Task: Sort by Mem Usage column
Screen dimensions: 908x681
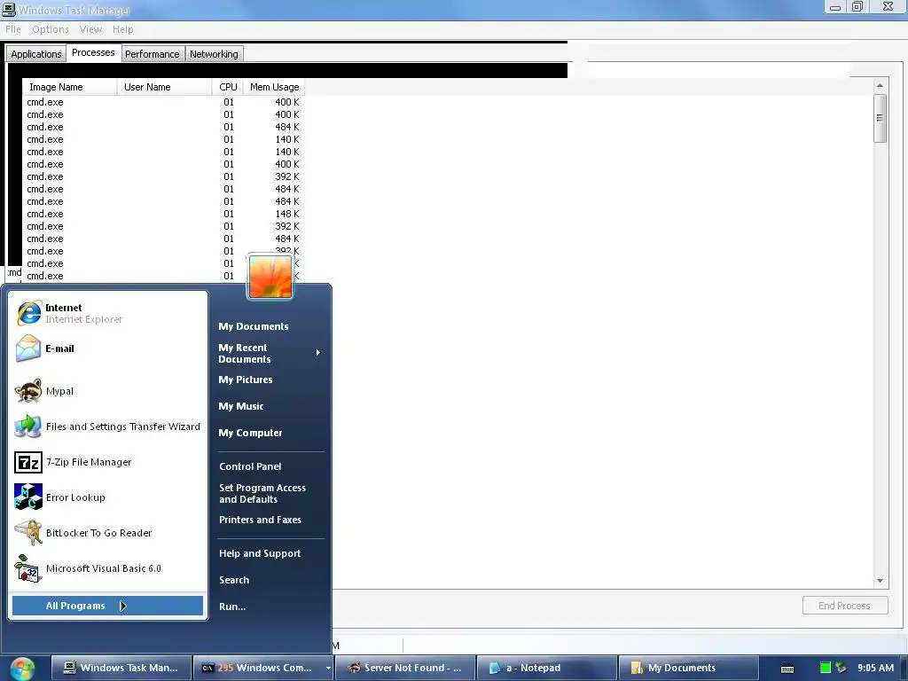Action: tap(275, 87)
